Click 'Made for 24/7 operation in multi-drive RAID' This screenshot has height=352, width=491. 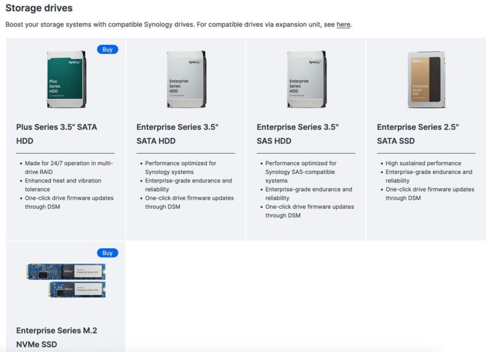[x=69, y=168]
